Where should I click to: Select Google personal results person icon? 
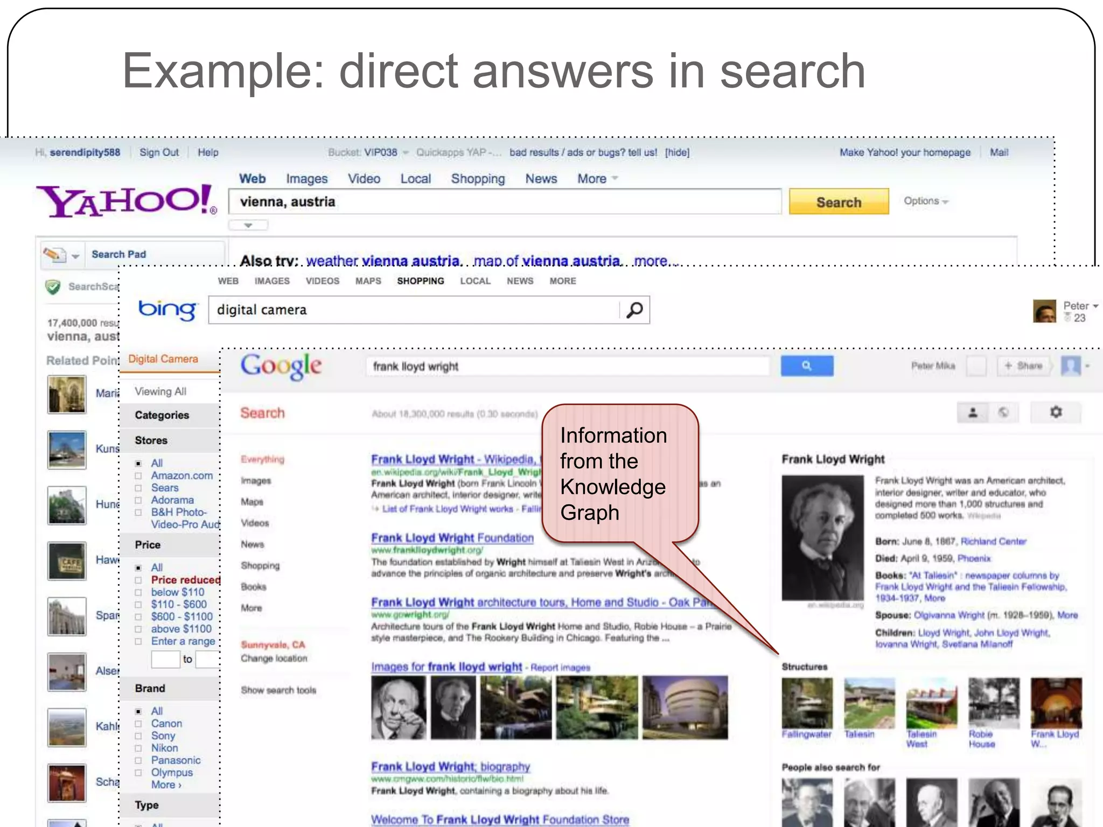(x=973, y=413)
